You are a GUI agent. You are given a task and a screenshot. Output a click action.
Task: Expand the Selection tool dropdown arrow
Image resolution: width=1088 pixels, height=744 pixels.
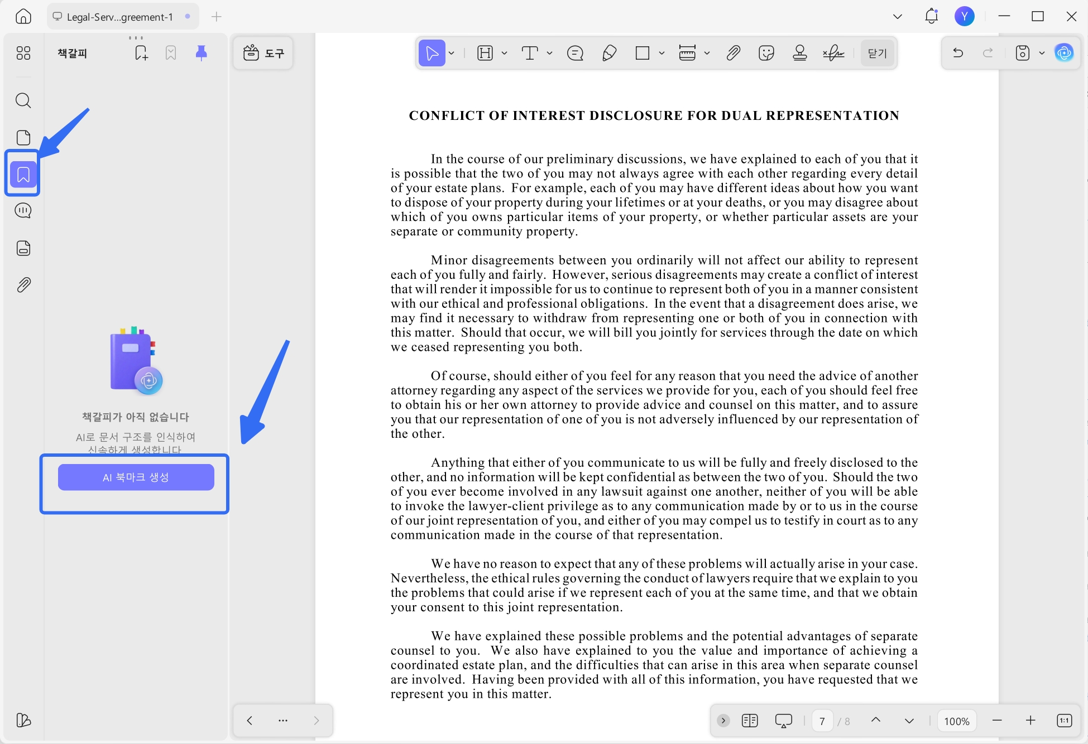click(452, 53)
